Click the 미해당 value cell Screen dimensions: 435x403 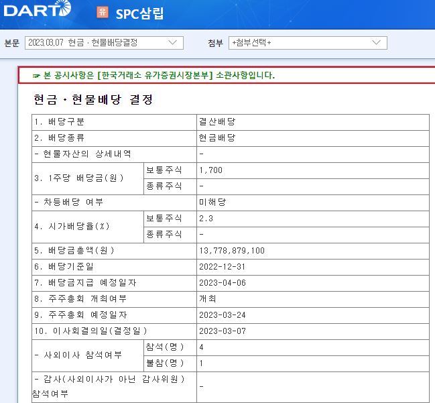312,203
